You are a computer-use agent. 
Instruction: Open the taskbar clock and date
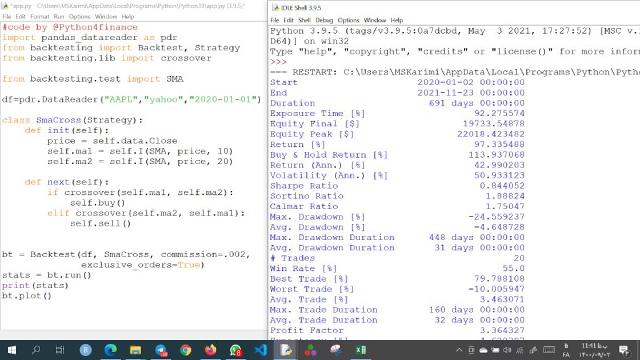594,350
